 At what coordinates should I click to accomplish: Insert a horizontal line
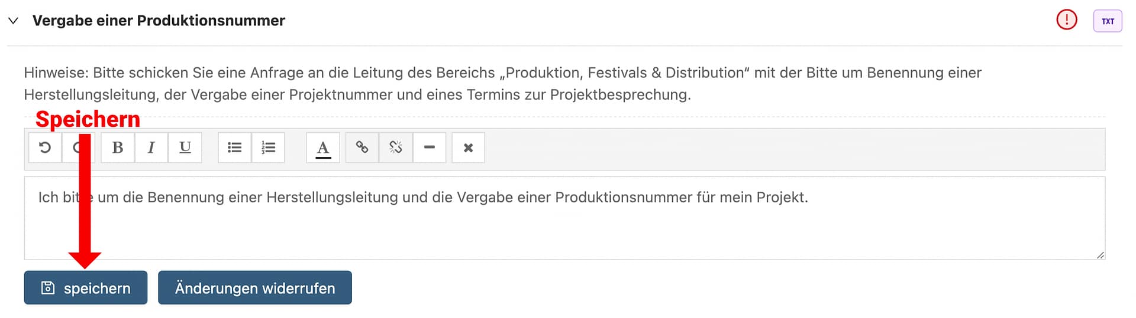click(x=430, y=147)
